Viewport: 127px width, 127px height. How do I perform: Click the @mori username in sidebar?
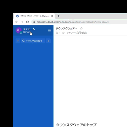tap(27, 32)
